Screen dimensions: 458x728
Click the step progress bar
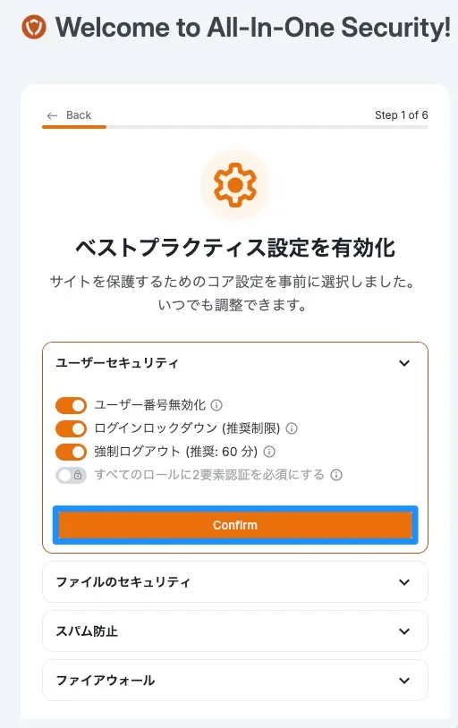coord(235,127)
